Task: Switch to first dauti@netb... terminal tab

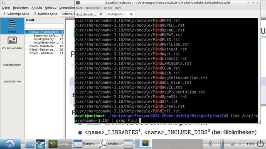Action: point(86,14)
